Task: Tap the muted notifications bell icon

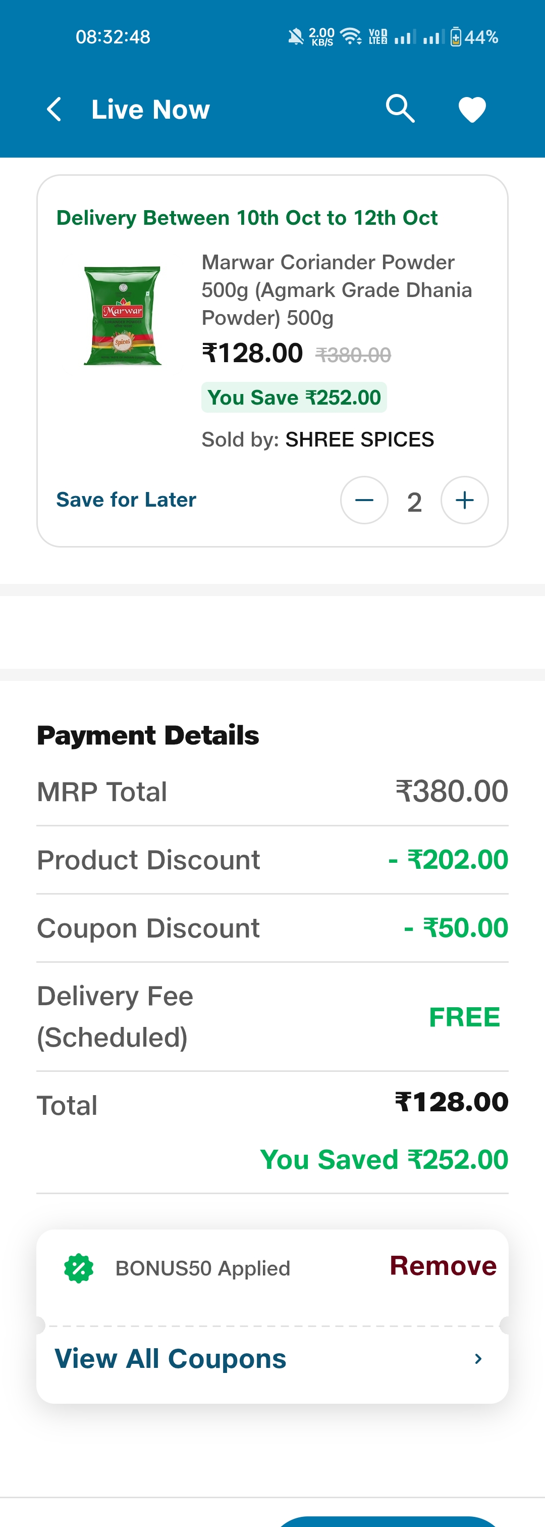Action: [295, 37]
